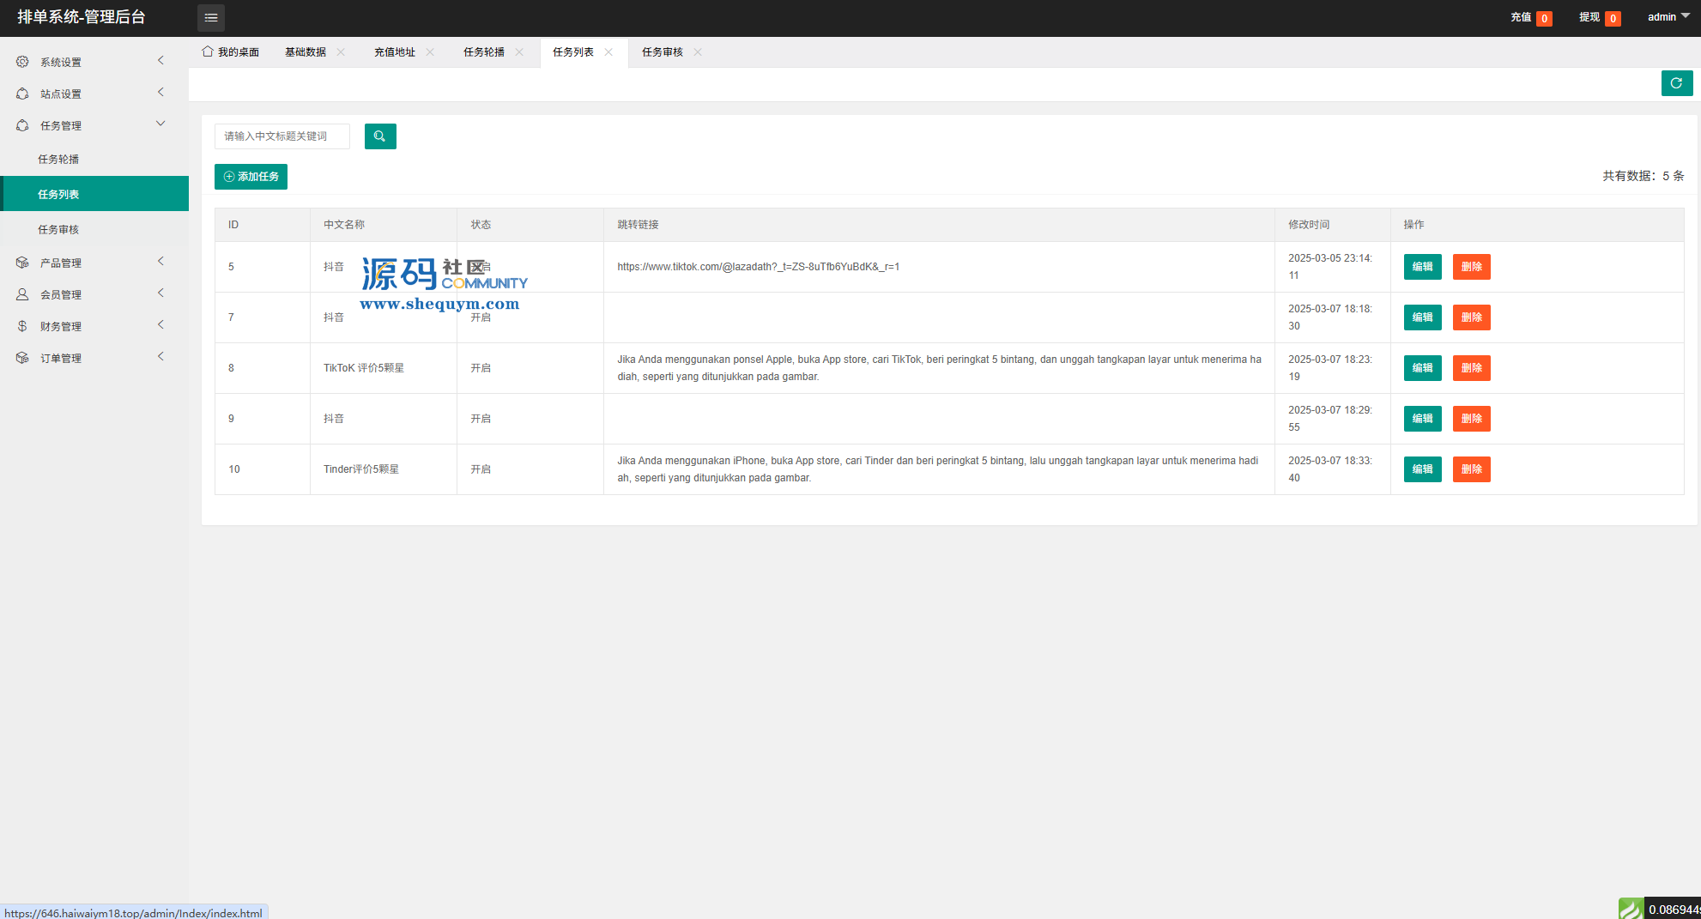1701x919 pixels.
Task: Switch to the 任务轮播 tab
Action: [484, 52]
